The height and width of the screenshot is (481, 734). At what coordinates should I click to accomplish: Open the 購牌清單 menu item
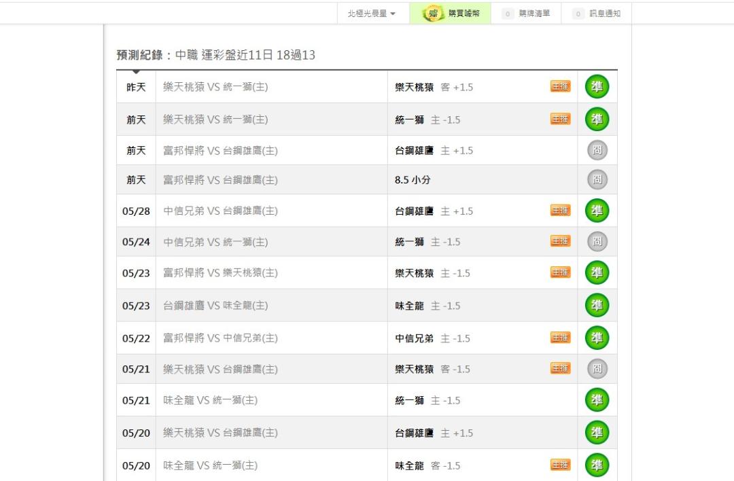526,14
